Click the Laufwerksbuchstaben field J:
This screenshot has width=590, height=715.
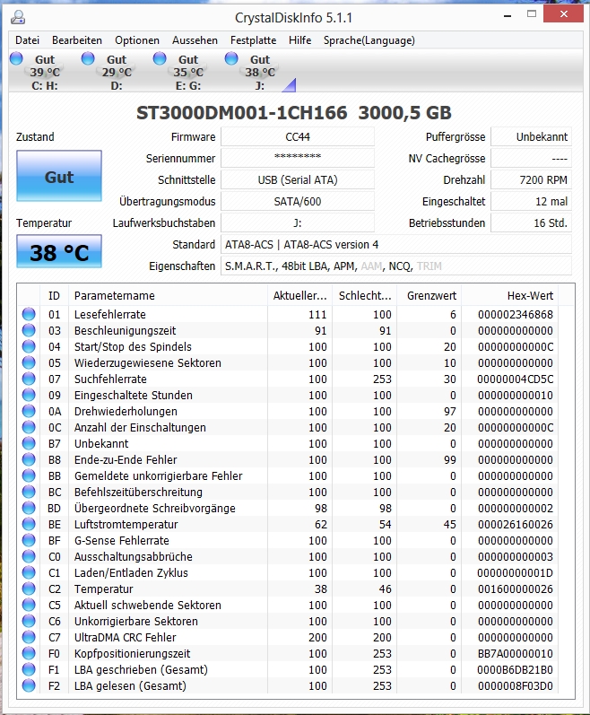pos(298,223)
